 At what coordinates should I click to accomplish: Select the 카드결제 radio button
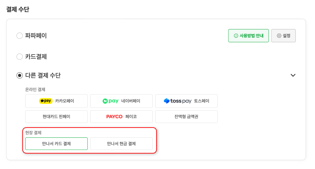(20, 57)
